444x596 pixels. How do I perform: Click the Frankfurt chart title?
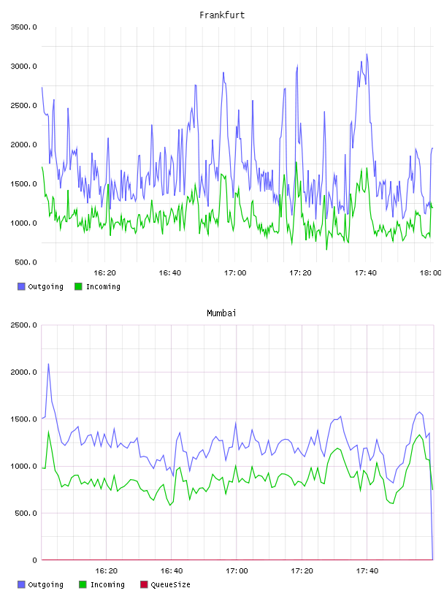pos(222,15)
